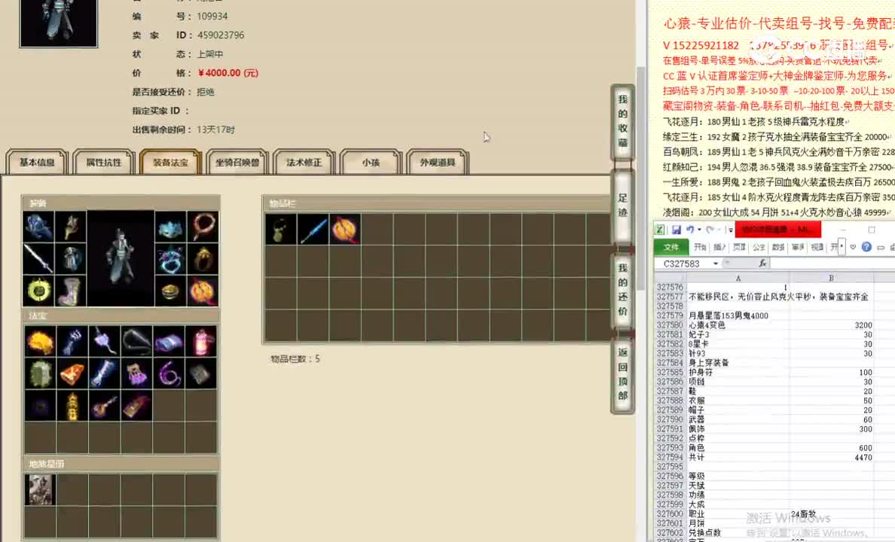The width and height of the screenshot is (895, 542).
Task: Open the Redo dropdown arrow in Excel
Action: point(719,230)
